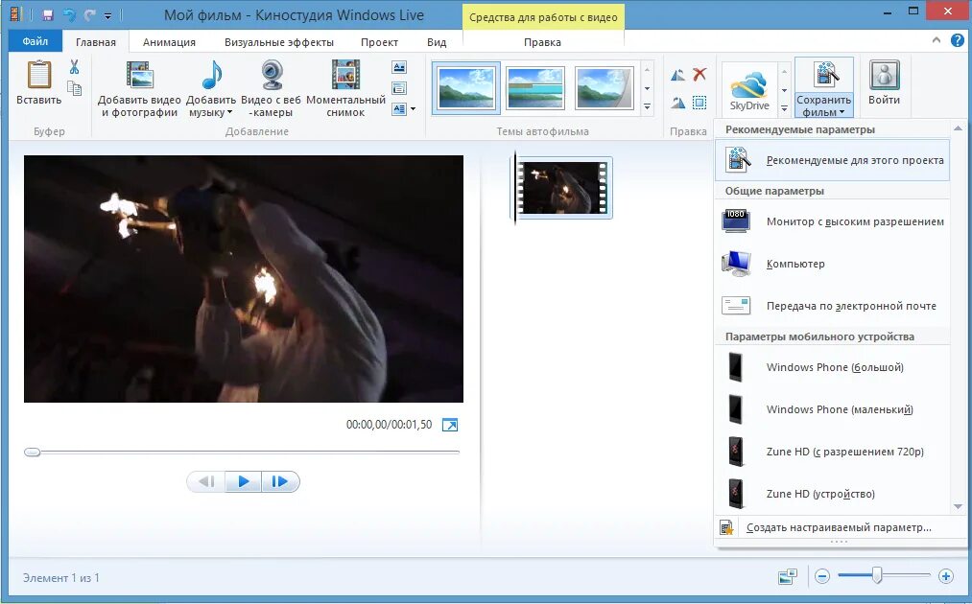Open the Credits dropdown arrow
The width and height of the screenshot is (972, 604).
(x=413, y=109)
